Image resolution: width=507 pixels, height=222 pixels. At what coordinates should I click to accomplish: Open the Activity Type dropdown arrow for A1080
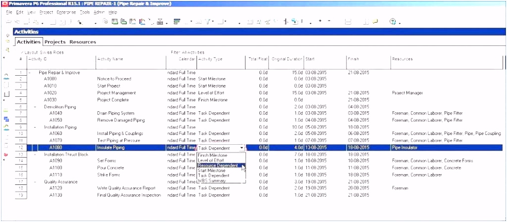pyautogui.click(x=242, y=148)
